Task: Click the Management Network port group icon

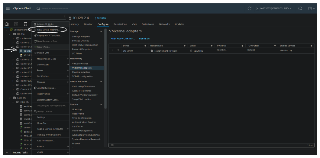Action: tap(152, 51)
